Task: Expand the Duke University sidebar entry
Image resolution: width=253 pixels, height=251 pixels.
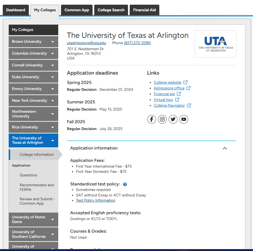Action: [52, 77]
